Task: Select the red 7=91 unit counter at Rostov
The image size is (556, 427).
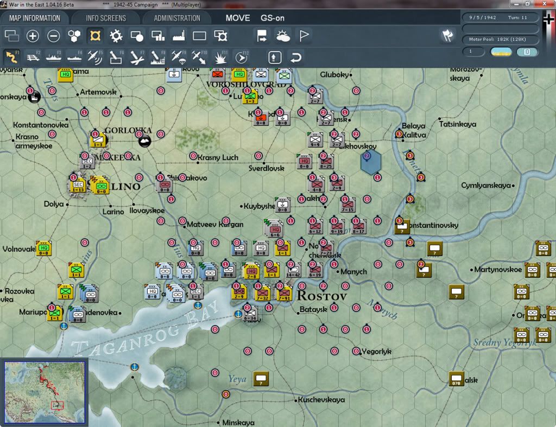Action: [x=284, y=293]
